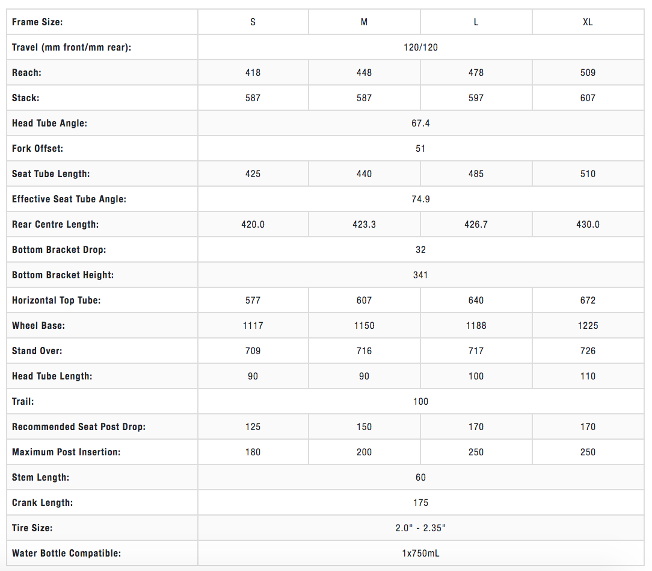Click Effective Seat Tube Angle value 74.9
Viewport: 652px width, 571px height.
click(420, 199)
